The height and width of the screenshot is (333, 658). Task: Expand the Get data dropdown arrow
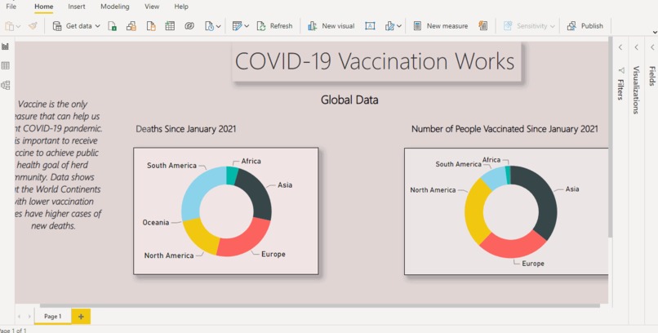[98, 26]
